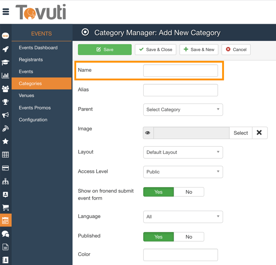Expand the Layout dropdown
Image resolution: width=276 pixels, height=265 pixels.
[183, 152]
